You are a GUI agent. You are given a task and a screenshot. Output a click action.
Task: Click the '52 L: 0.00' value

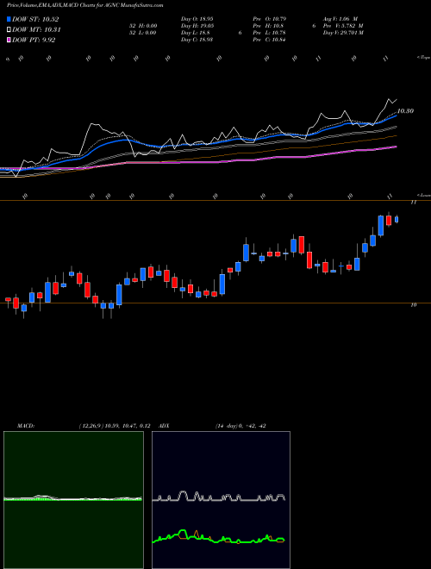141,33
